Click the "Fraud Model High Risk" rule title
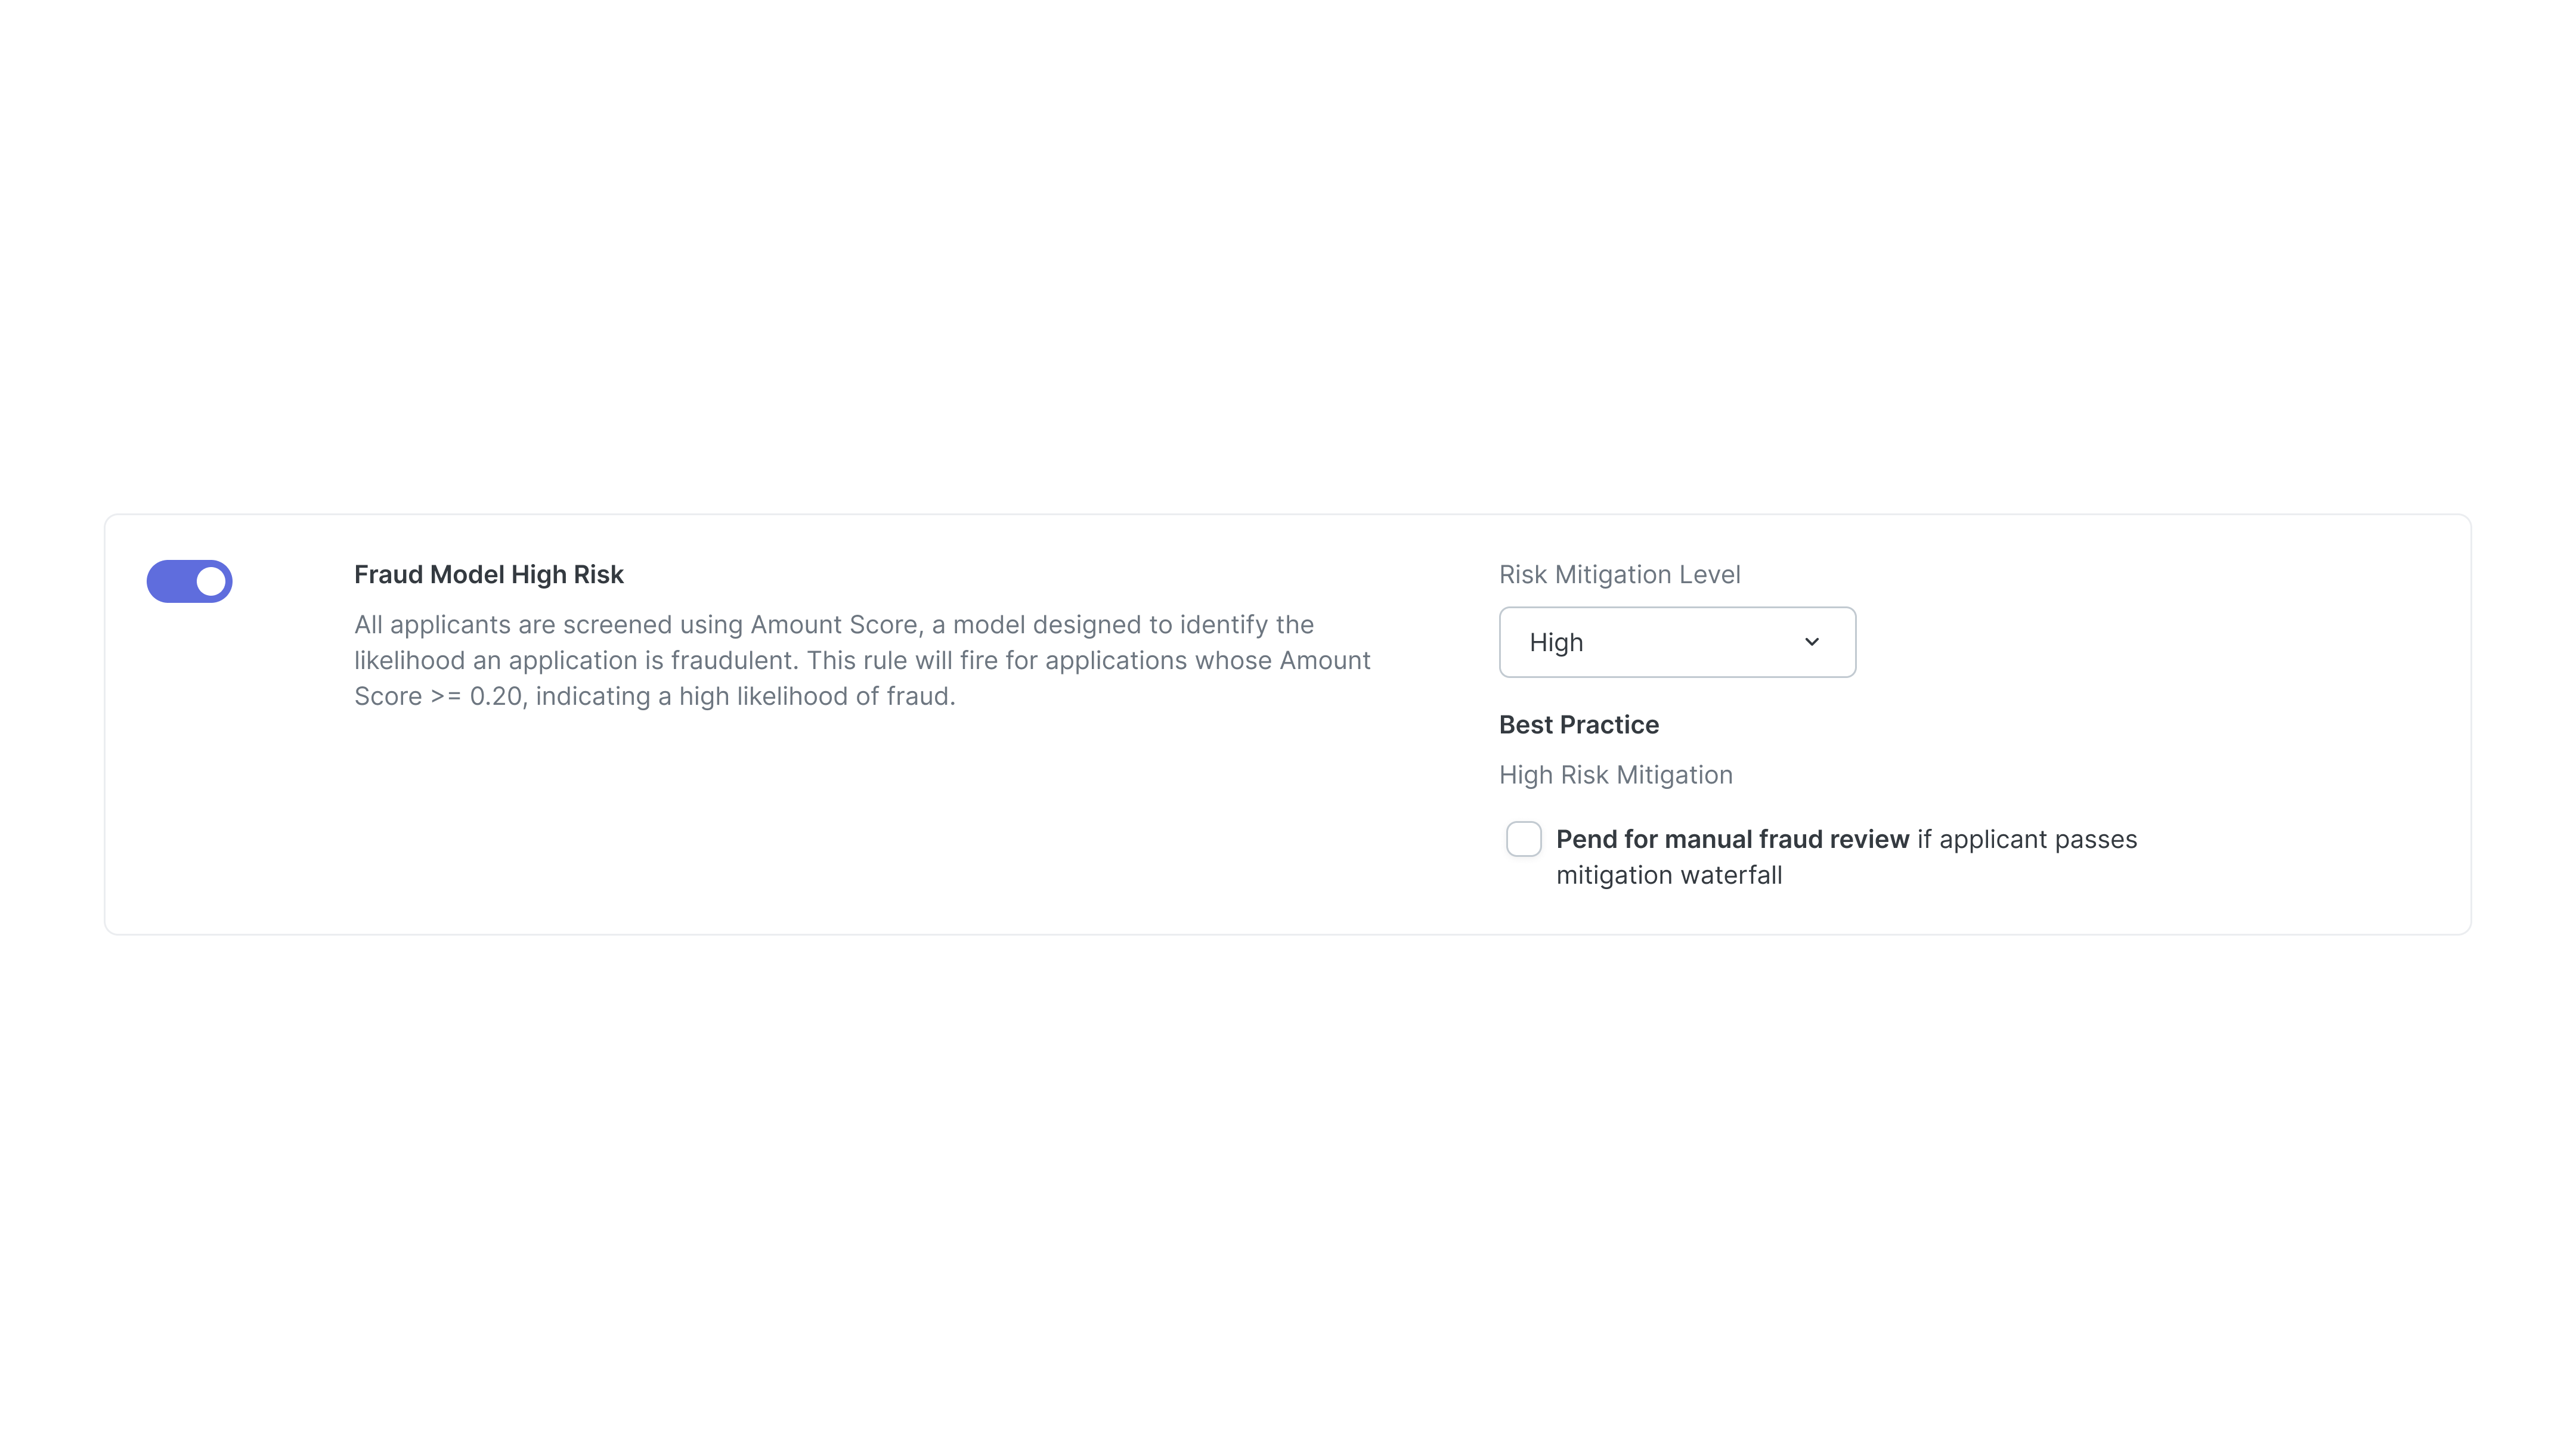This screenshot has height=1449, width=2576. [488, 575]
